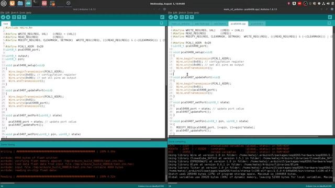This screenshot has height=188, width=335.
Task: Verify the main_v2_arduino sketch
Action: tap(171, 17)
